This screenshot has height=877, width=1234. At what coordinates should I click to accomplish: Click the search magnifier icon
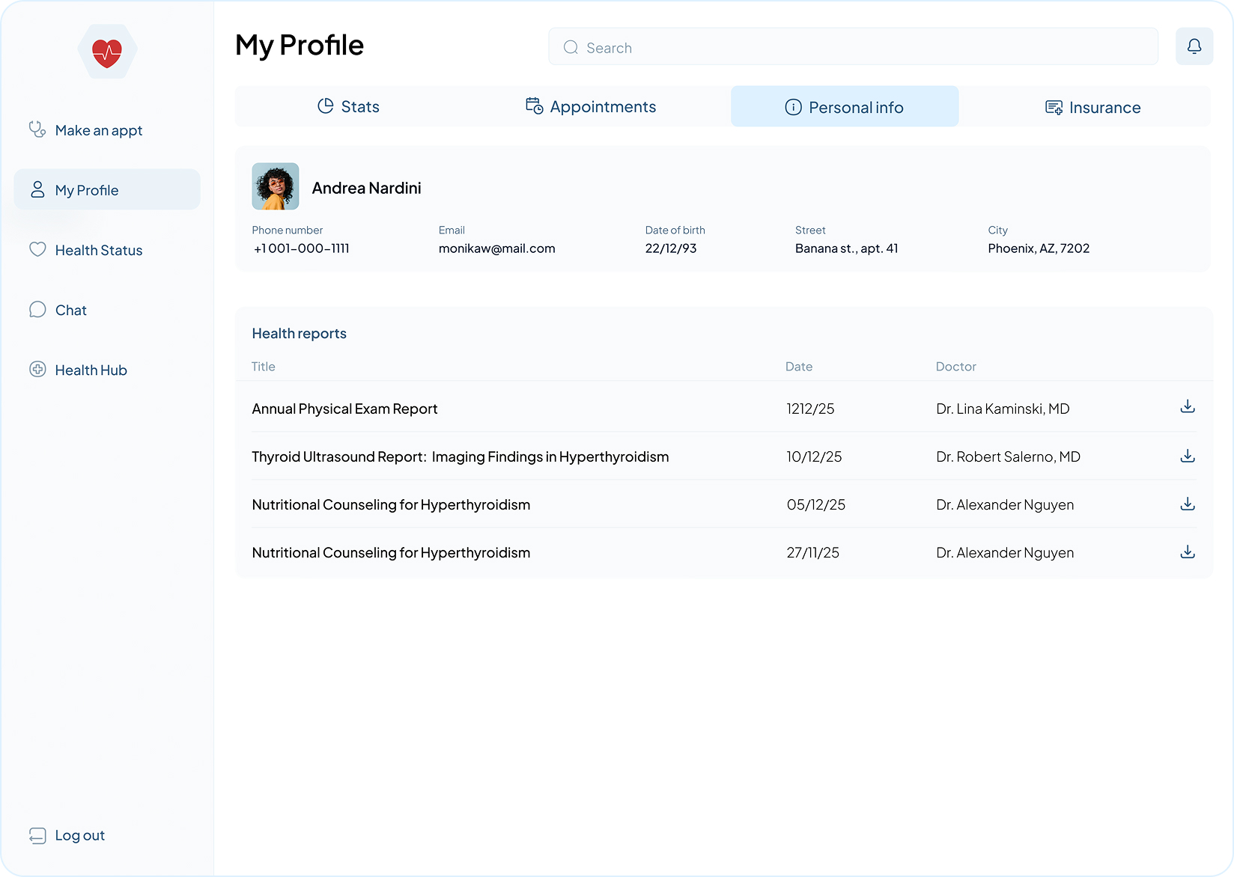[x=570, y=46]
